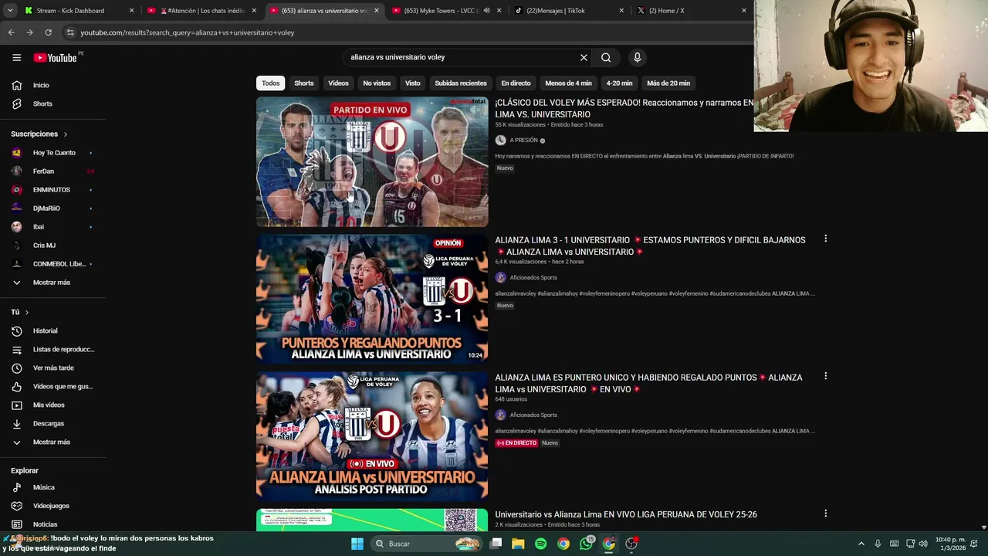The width and height of the screenshot is (988, 556).
Task: Open the Windows Start menu
Action: click(357, 544)
